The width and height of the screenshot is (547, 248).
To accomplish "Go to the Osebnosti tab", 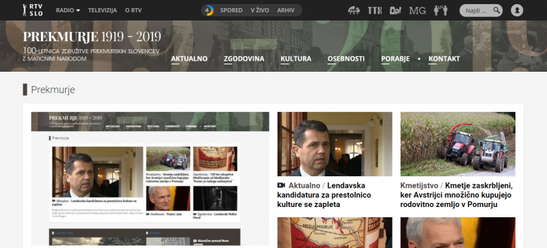I will [x=346, y=59].
